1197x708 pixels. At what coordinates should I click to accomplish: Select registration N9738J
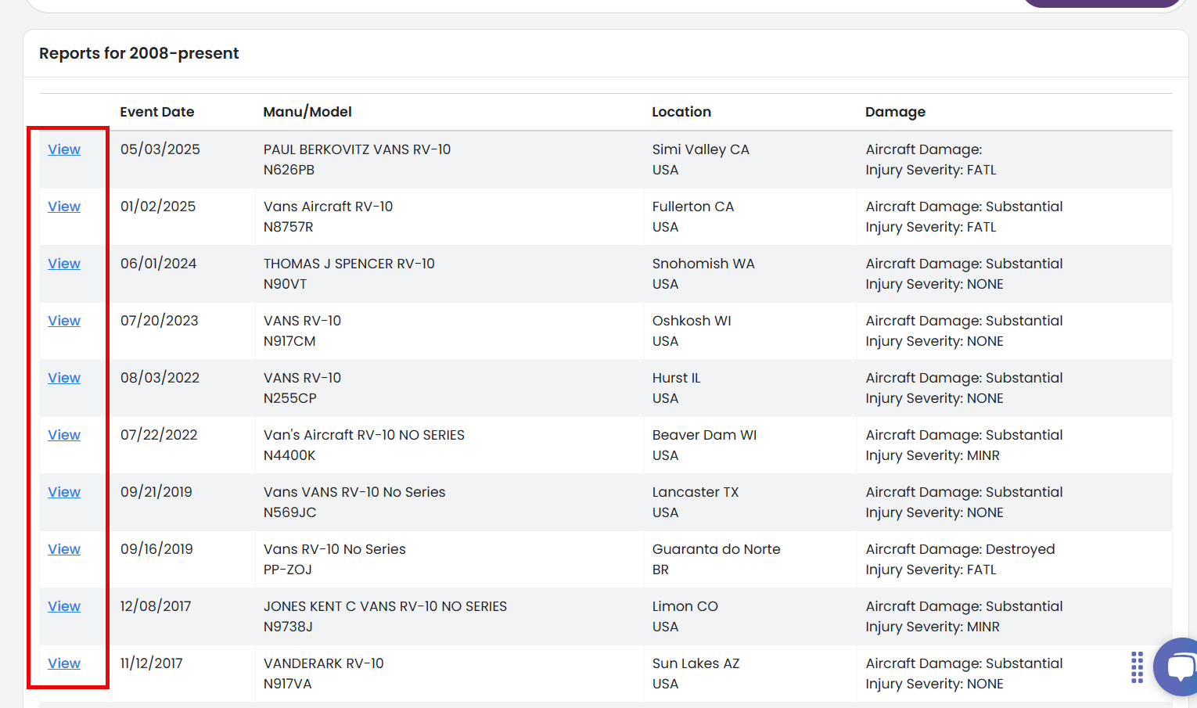288,627
